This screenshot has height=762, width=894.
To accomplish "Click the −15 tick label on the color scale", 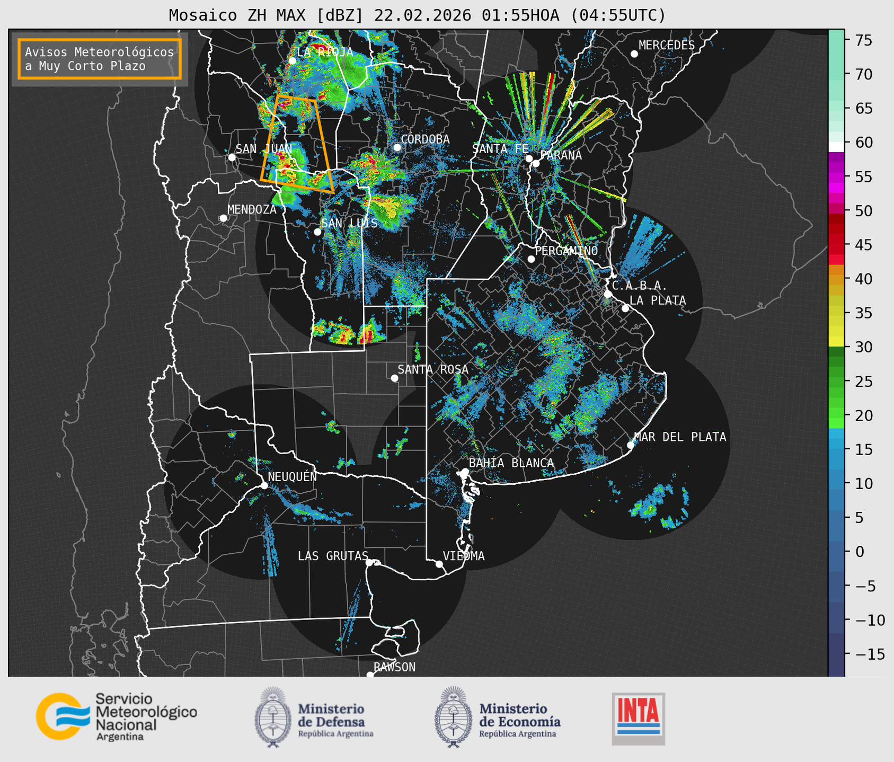I will [870, 654].
